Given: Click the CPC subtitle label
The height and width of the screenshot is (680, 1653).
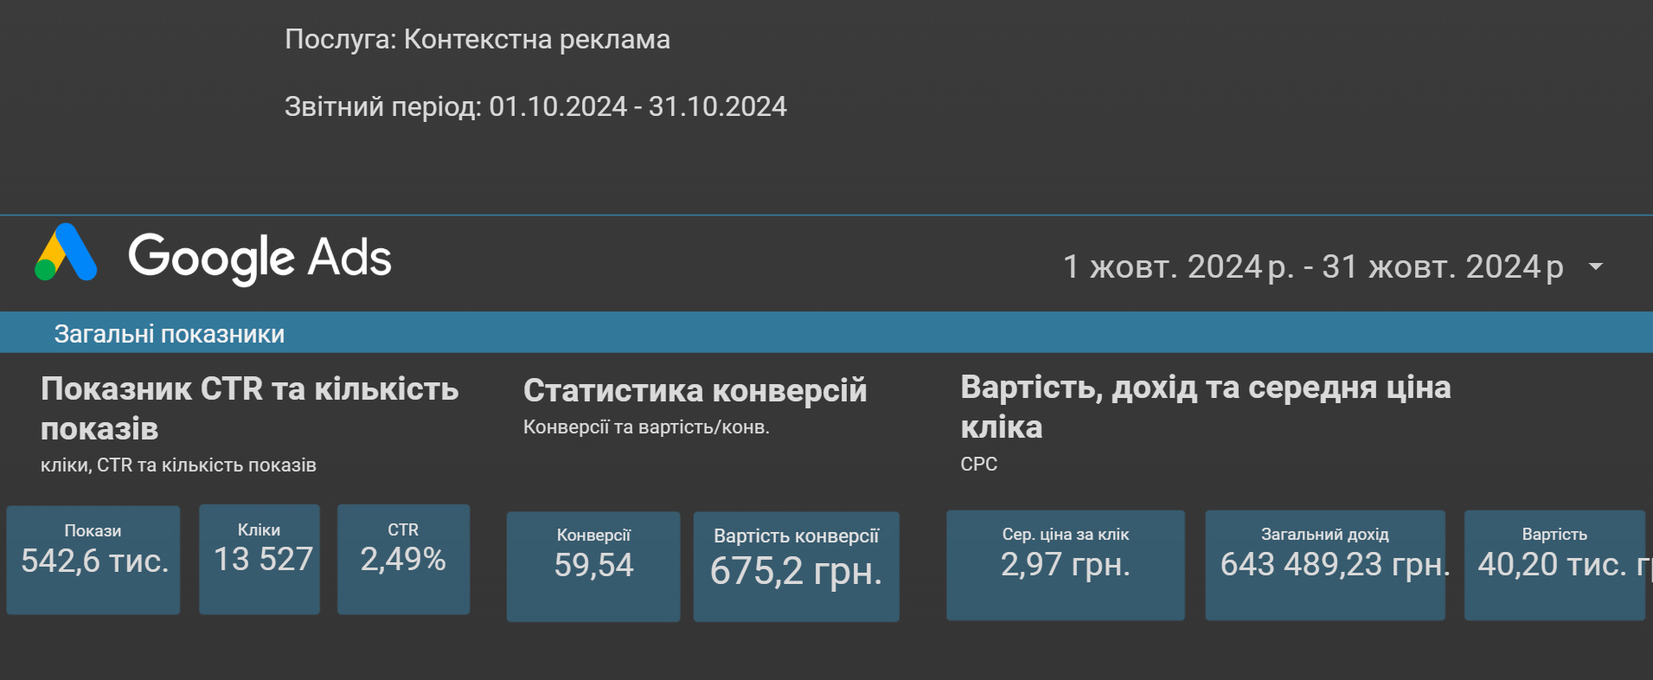Looking at the screenshot, I should point(978,465).
